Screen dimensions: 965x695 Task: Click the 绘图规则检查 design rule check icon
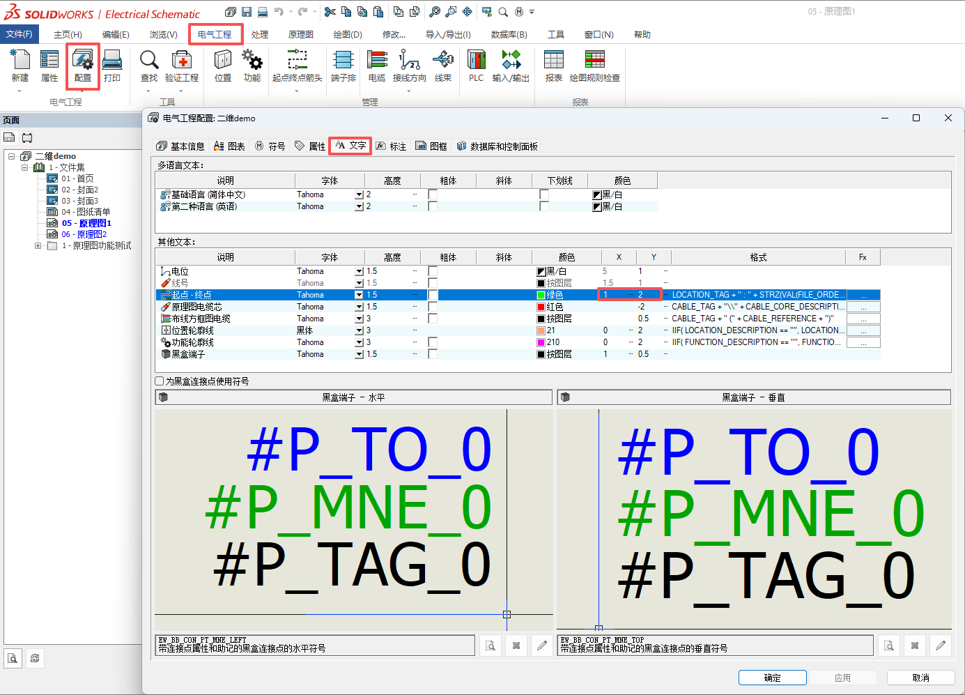coord(594,66)
